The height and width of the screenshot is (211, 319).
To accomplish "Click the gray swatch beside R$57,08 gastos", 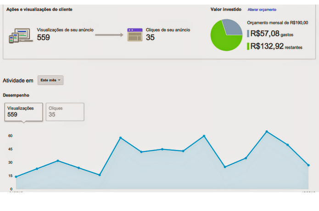I will (x=248, y=33).
